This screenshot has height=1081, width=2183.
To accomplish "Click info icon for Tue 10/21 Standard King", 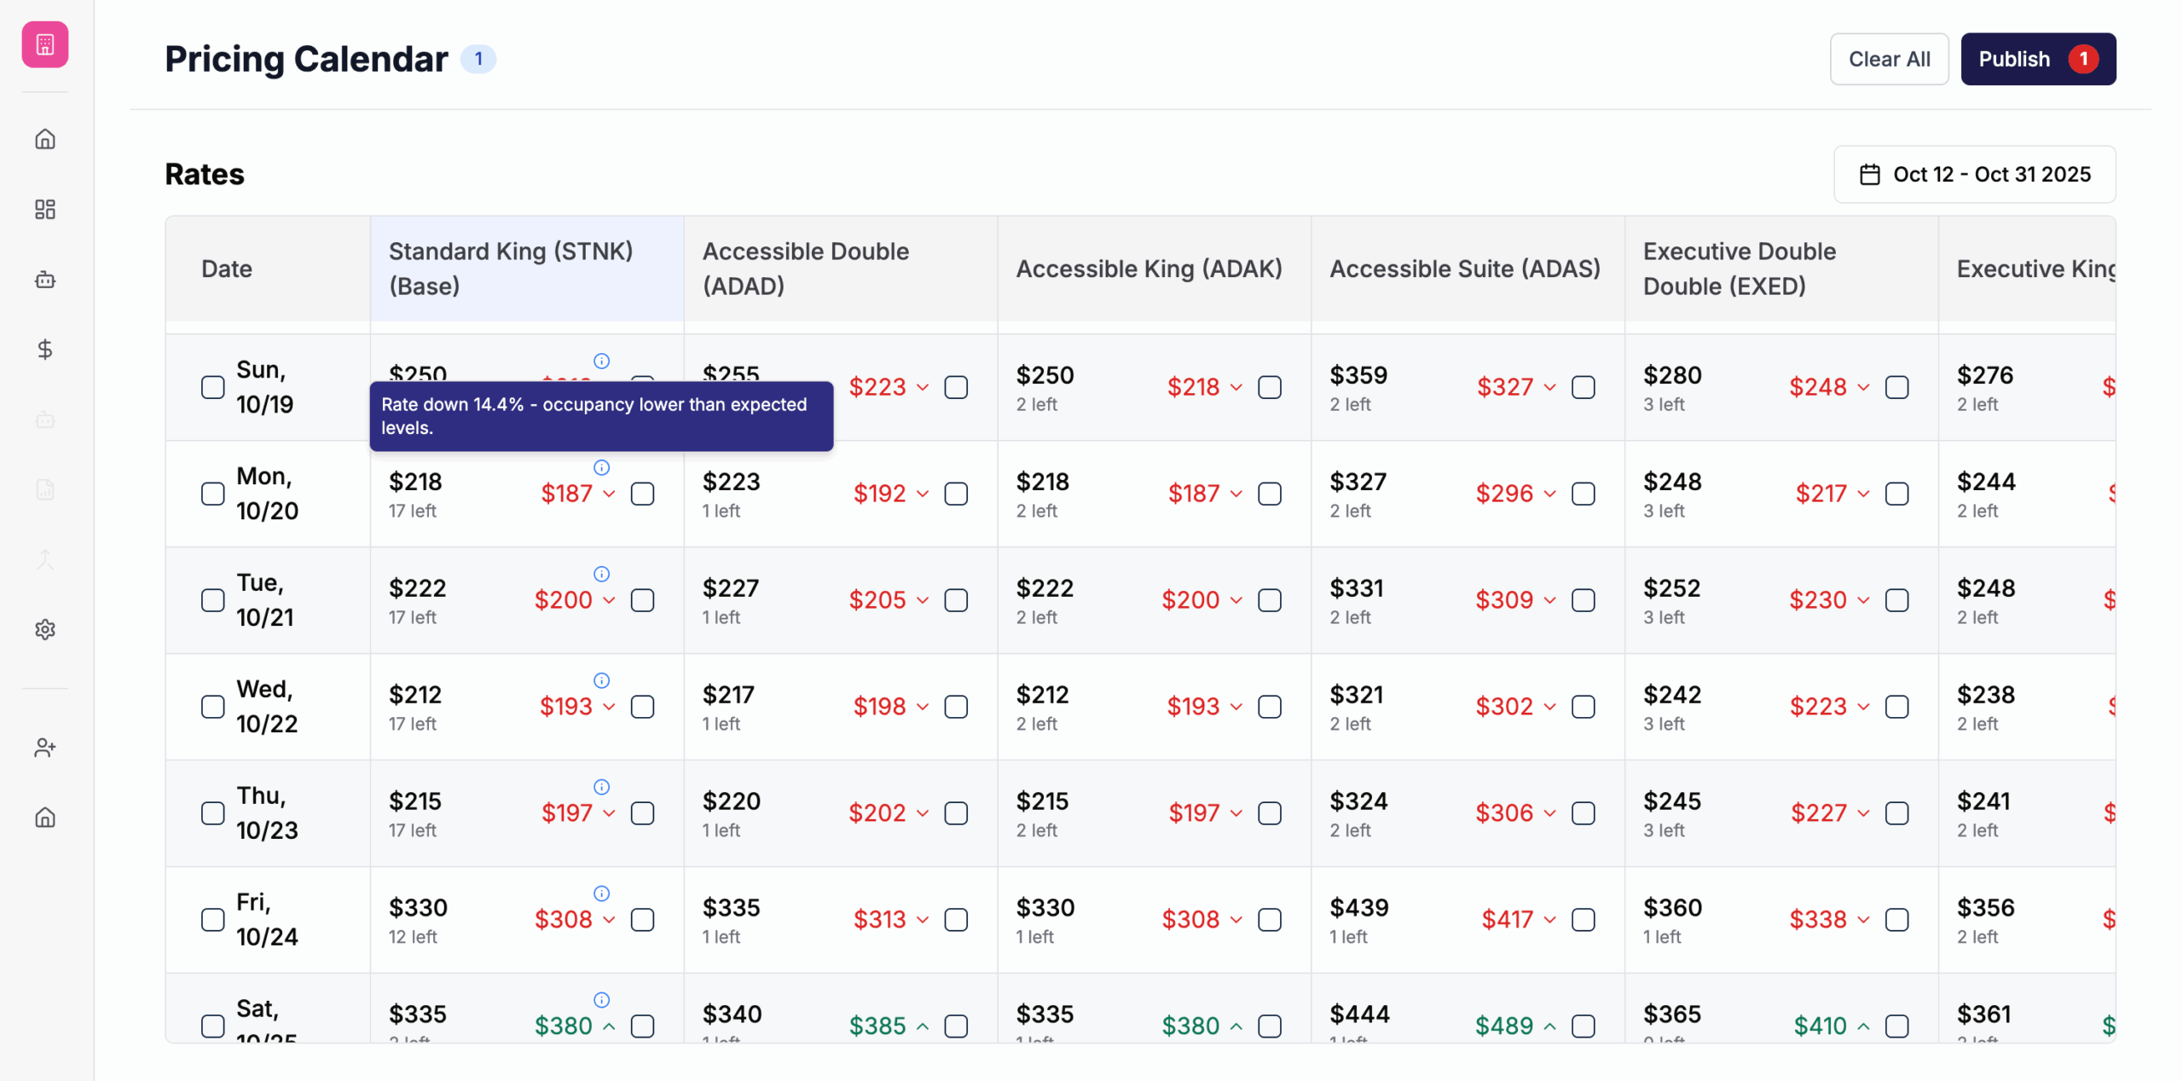I will (601, 574).
